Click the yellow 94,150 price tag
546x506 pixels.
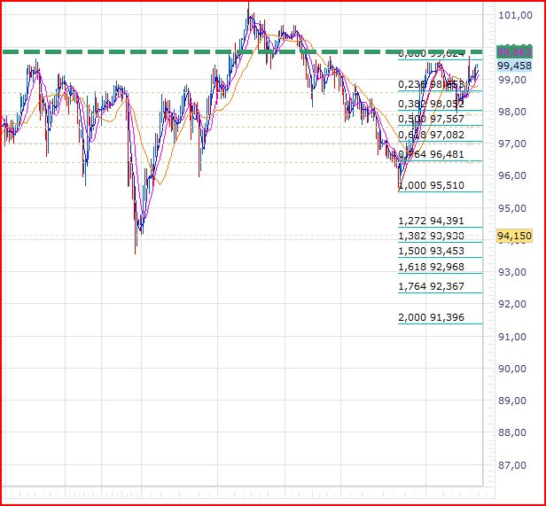click(x=514, y=236)
